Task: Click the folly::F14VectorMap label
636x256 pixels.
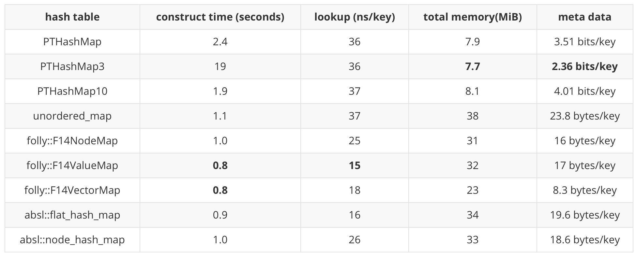Action: click(x=72, y=190)
